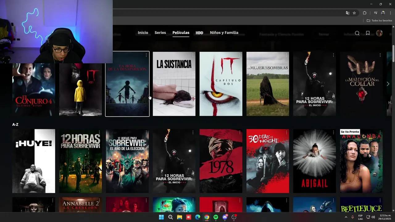
Task: Open options dots on Beetlejuice poster
Action: coord(380,201)
